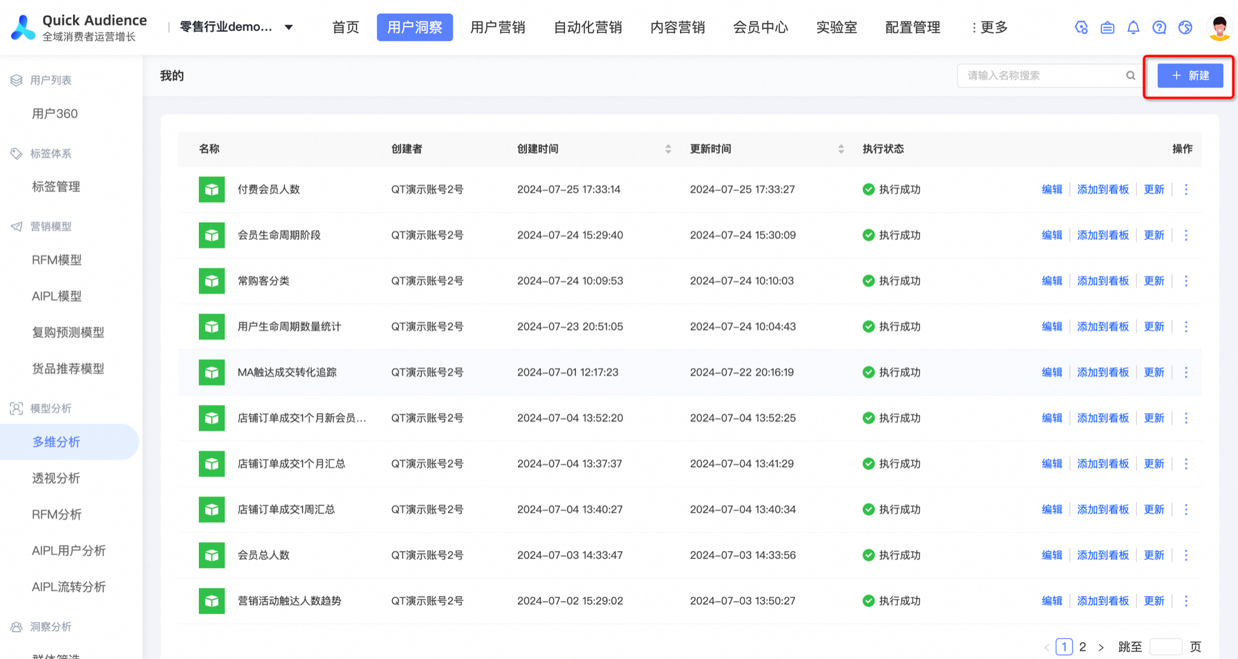This screenshot has width=1238, height=659.
Task: Click the 模型分析 section header
Action: pyautogui.click(x=51, y=408)
